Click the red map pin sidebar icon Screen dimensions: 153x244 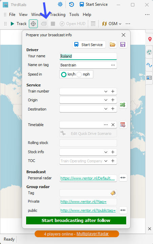(150, 39)
